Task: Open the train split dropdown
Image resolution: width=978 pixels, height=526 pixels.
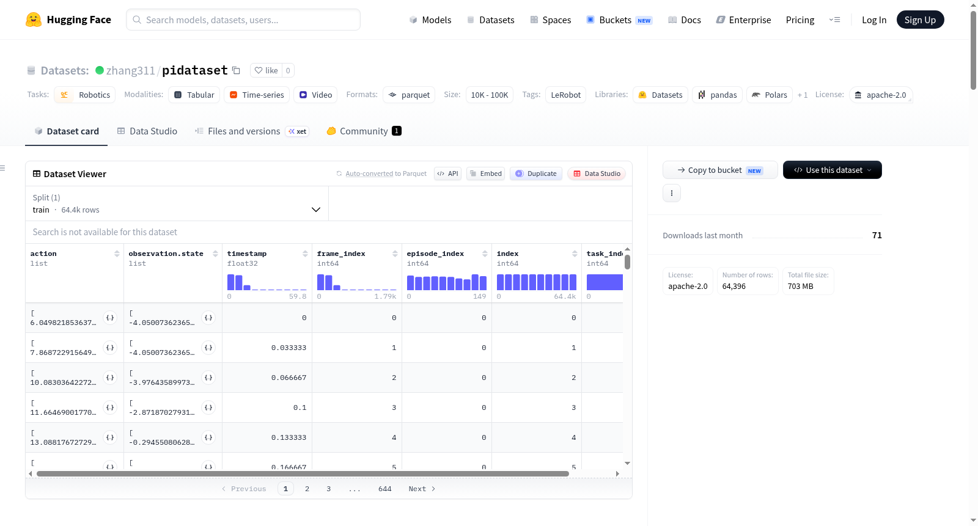Action: [177, 203]
